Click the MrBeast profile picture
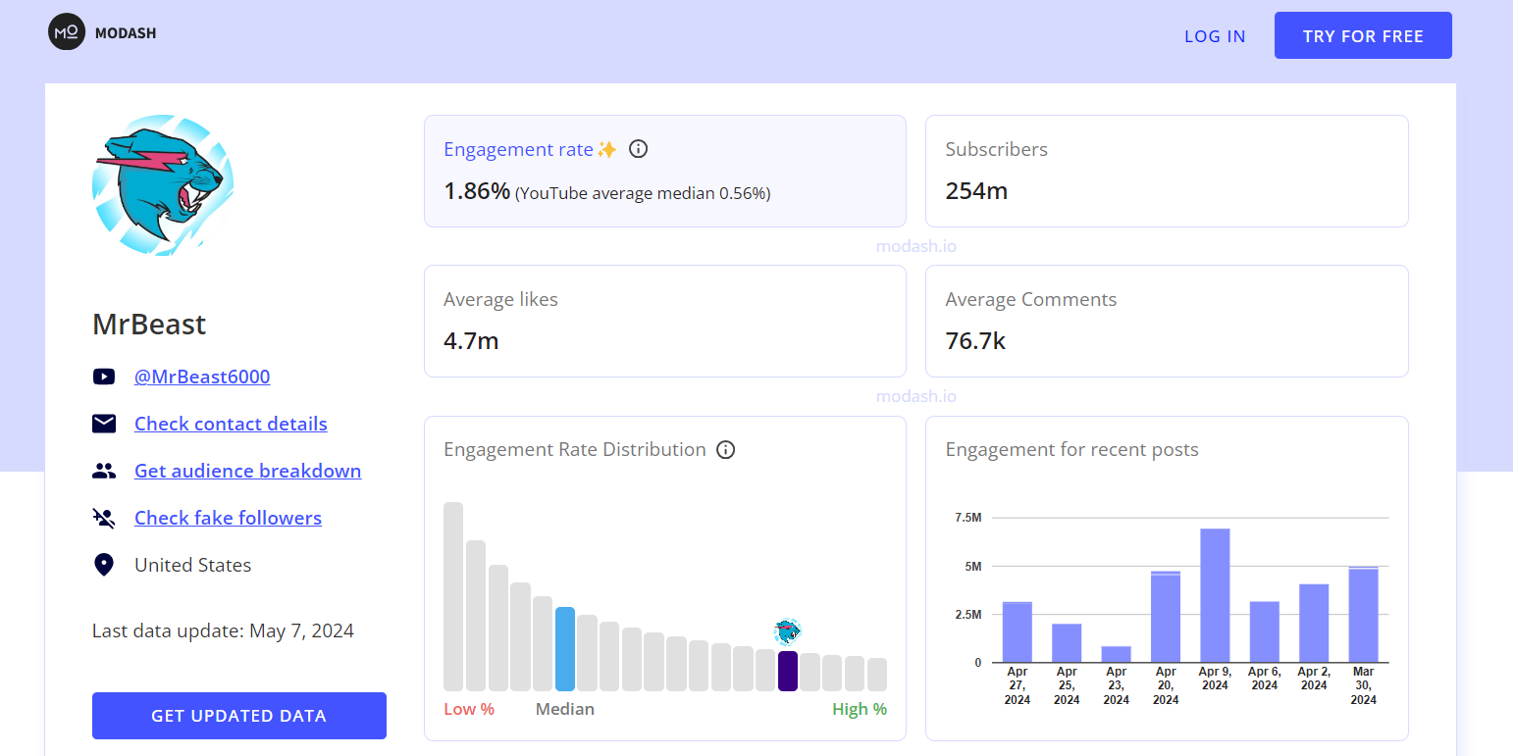1513x756 pixels. pos(162,185)
